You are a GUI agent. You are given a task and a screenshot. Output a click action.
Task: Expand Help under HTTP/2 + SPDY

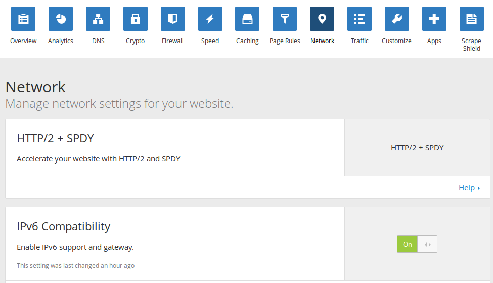[469, 188]
